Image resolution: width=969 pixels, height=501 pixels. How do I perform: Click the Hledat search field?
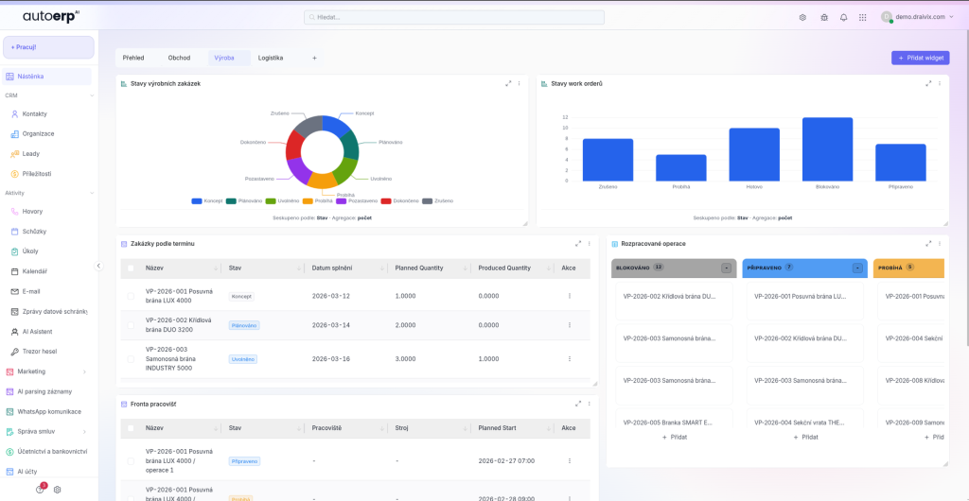pos(454,17)
